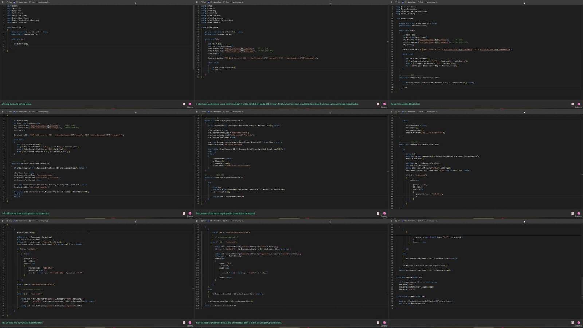Open sidebar menu icon in 'Next, we use JSON parser' frame
This screenshot has width=583, height=328.
(x=197, y=112)
